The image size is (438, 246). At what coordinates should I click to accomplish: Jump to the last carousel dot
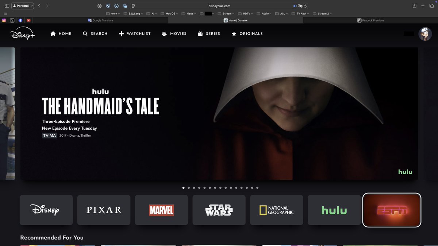257,188
